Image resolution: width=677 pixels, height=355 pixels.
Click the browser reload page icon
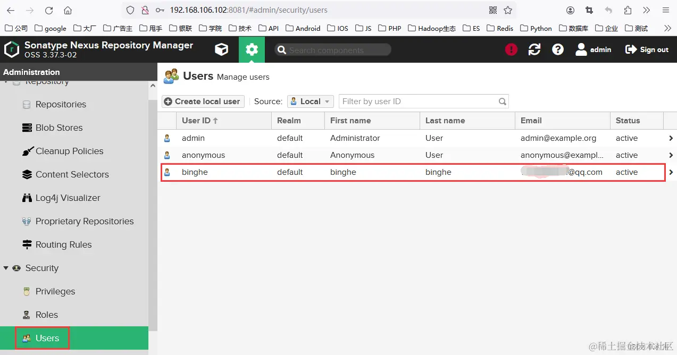coord(49,10)
